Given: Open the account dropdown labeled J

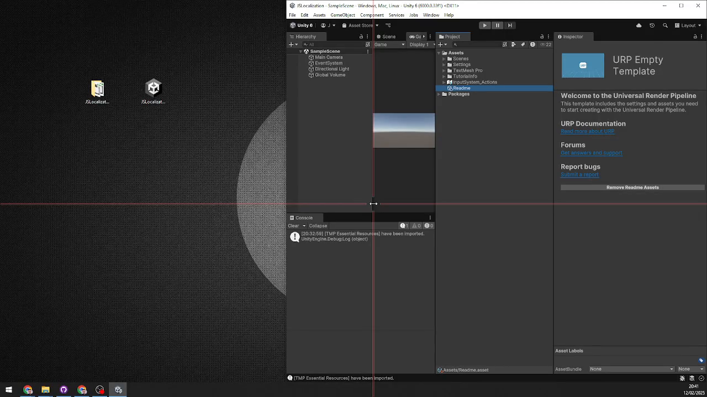Looking at the screenshot, I should 328,25.
